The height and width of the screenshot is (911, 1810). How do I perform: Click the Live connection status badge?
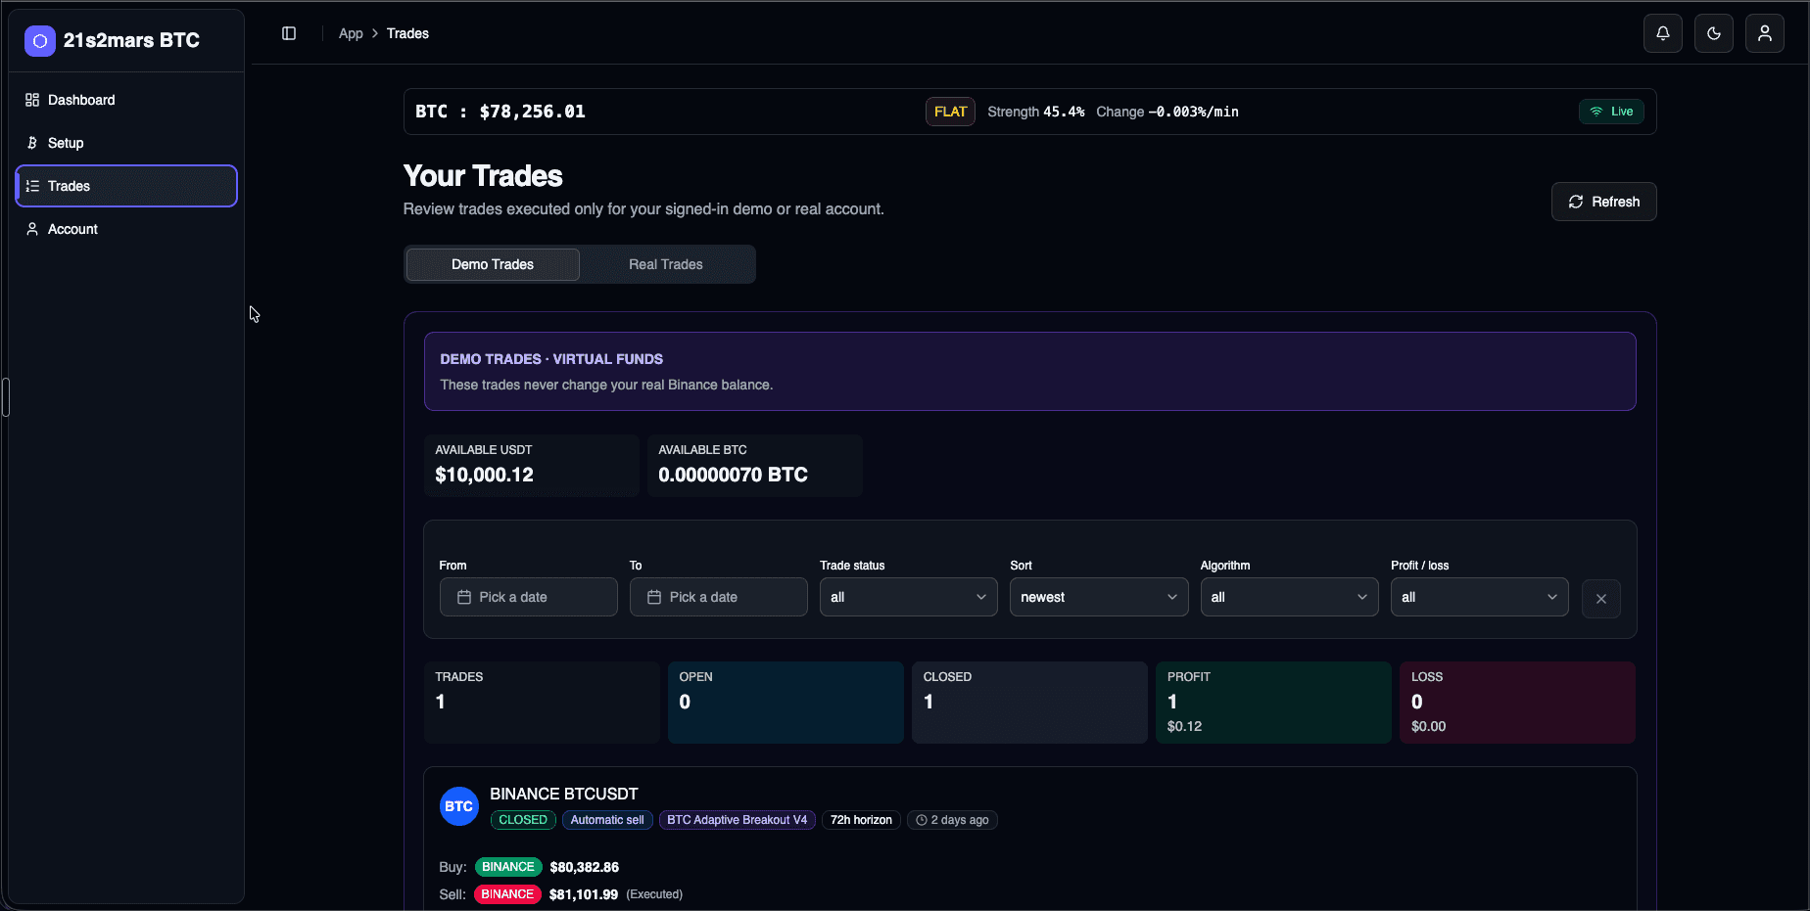point(1611,112)
